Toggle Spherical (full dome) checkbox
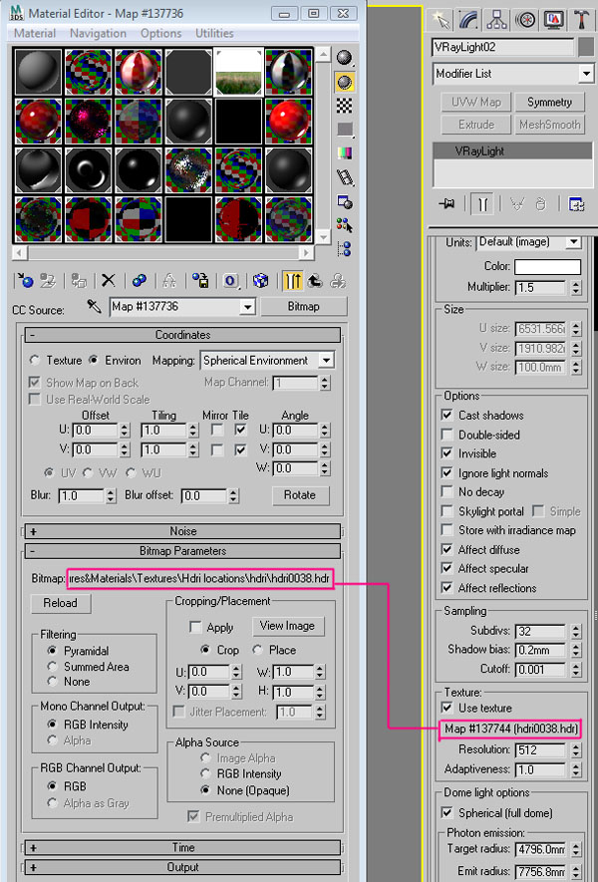This screenshot has width=598, height=882. click(448, 813)
